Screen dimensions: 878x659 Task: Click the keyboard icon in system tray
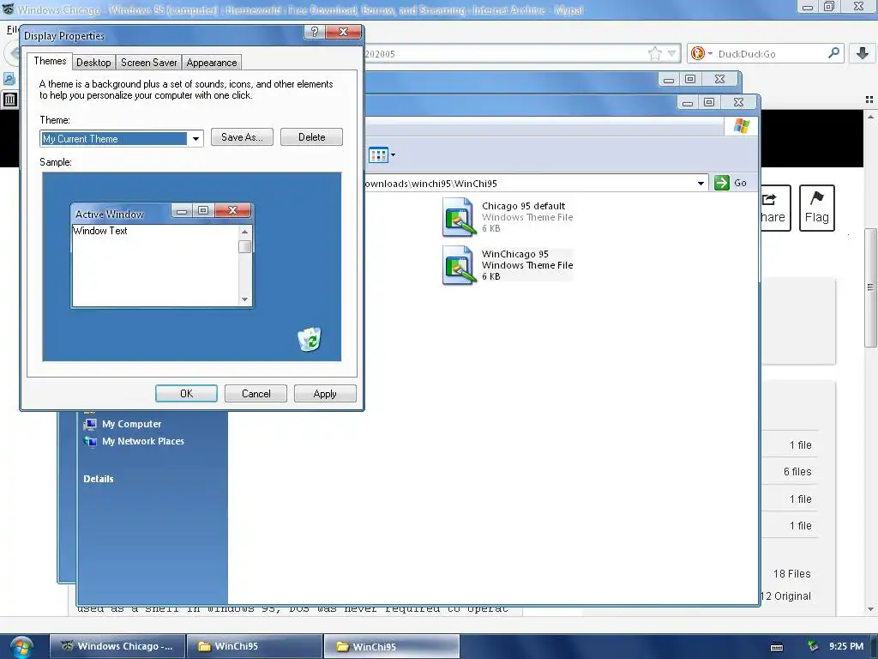tap(777, 647)
